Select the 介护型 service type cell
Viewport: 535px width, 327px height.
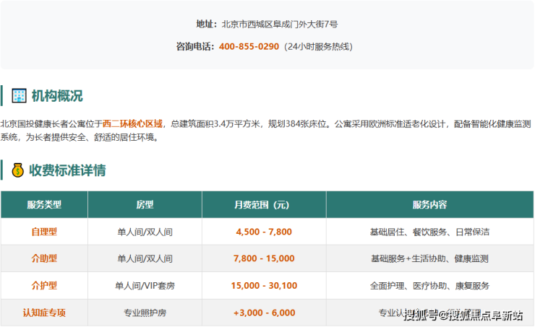tap(44, 286)
